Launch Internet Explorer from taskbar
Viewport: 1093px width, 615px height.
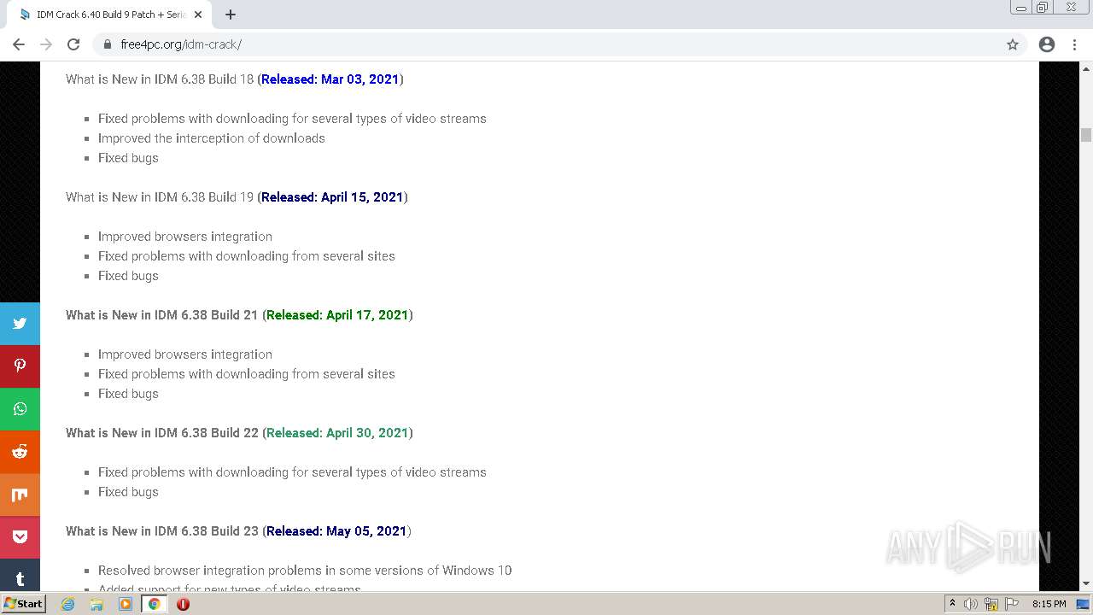[67, 604]
